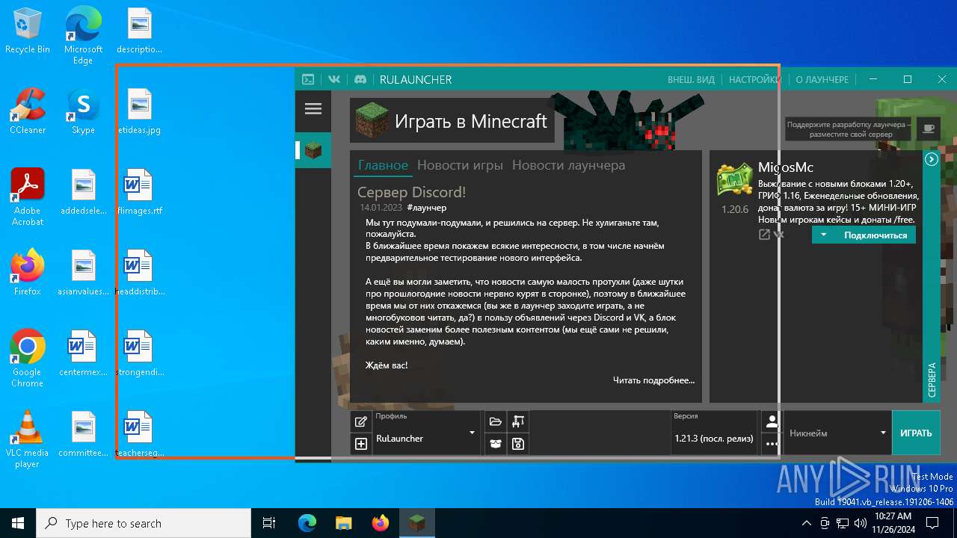
Task: Click the taskbar search box
Action: [x=144, y=523]
